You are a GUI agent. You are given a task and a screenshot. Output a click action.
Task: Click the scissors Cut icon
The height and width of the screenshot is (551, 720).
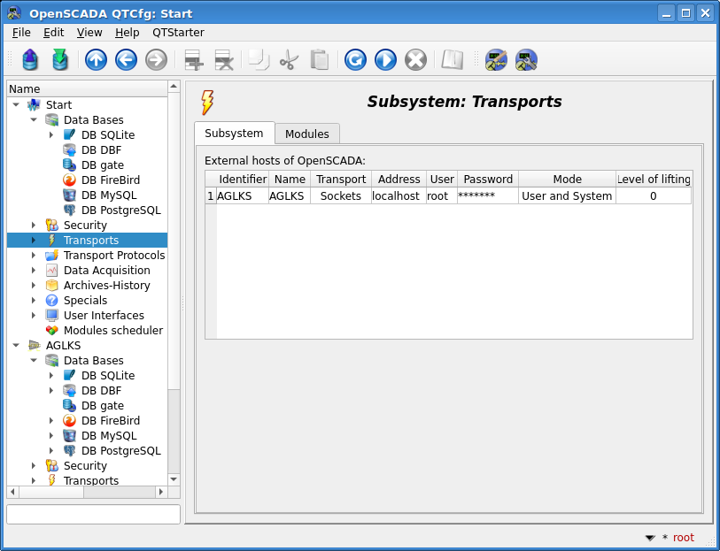pos(289,60)
